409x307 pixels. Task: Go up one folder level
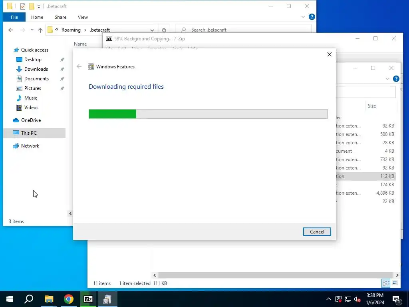point(40,30)
